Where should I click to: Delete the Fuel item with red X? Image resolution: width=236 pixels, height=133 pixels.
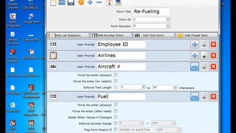(213, 96)
